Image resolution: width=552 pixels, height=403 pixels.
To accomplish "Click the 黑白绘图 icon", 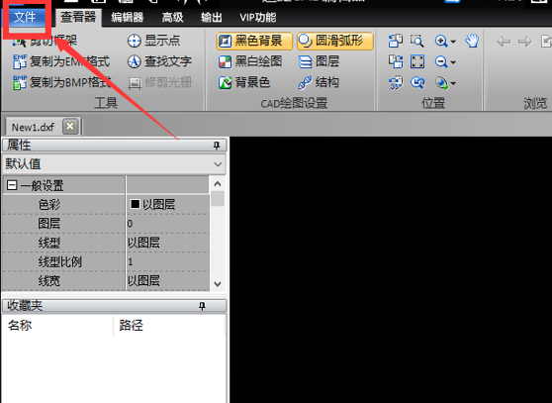I will click(225, 62).
